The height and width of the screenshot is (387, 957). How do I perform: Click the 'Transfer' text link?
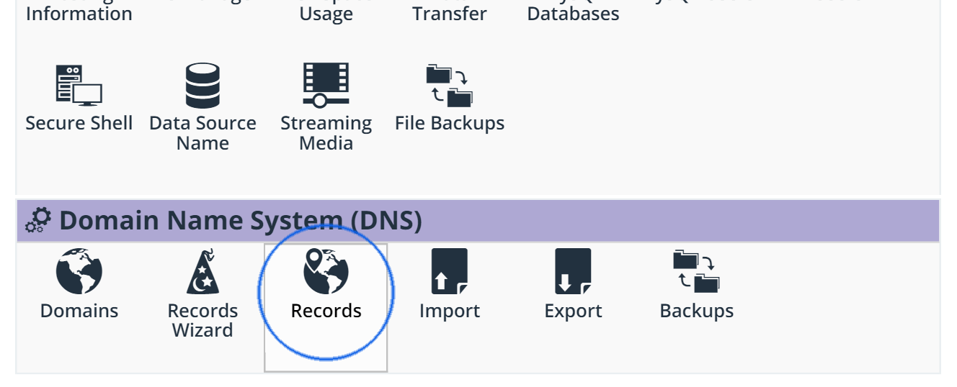[449, 14]
